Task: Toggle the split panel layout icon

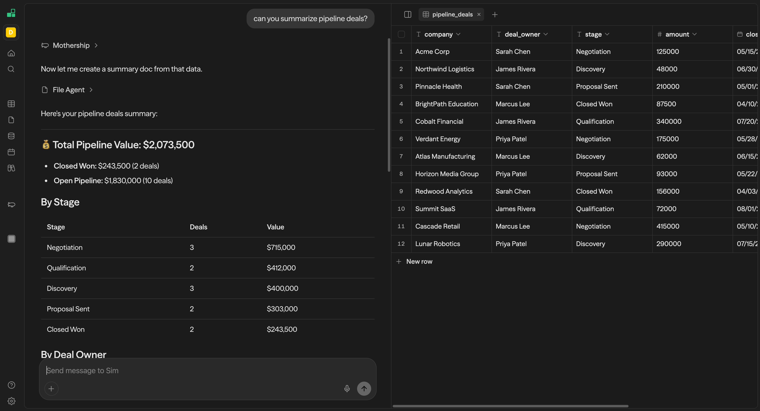Action: pos(408,14)
